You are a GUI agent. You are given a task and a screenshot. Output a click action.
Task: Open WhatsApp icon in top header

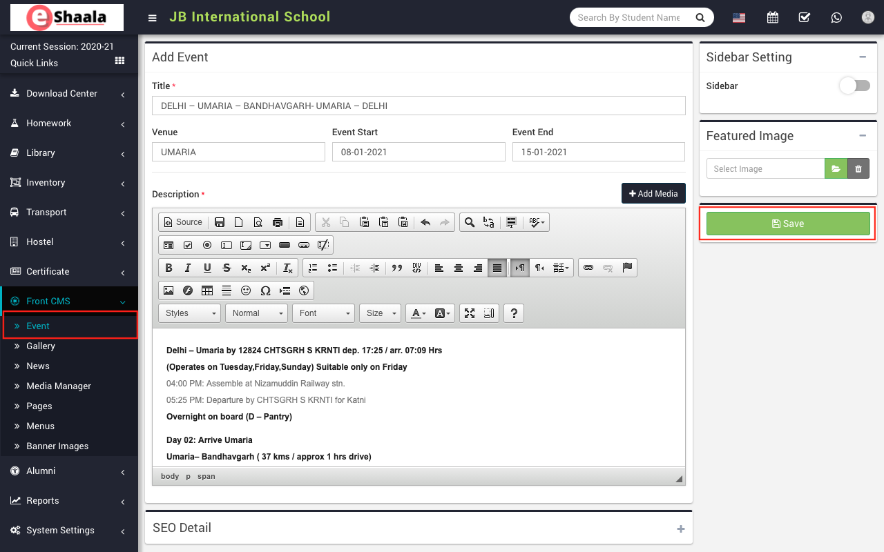pos(836,17)
